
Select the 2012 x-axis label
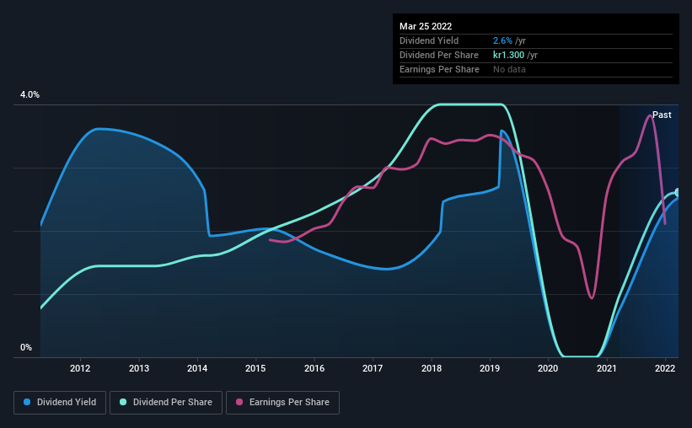[80, 368]
